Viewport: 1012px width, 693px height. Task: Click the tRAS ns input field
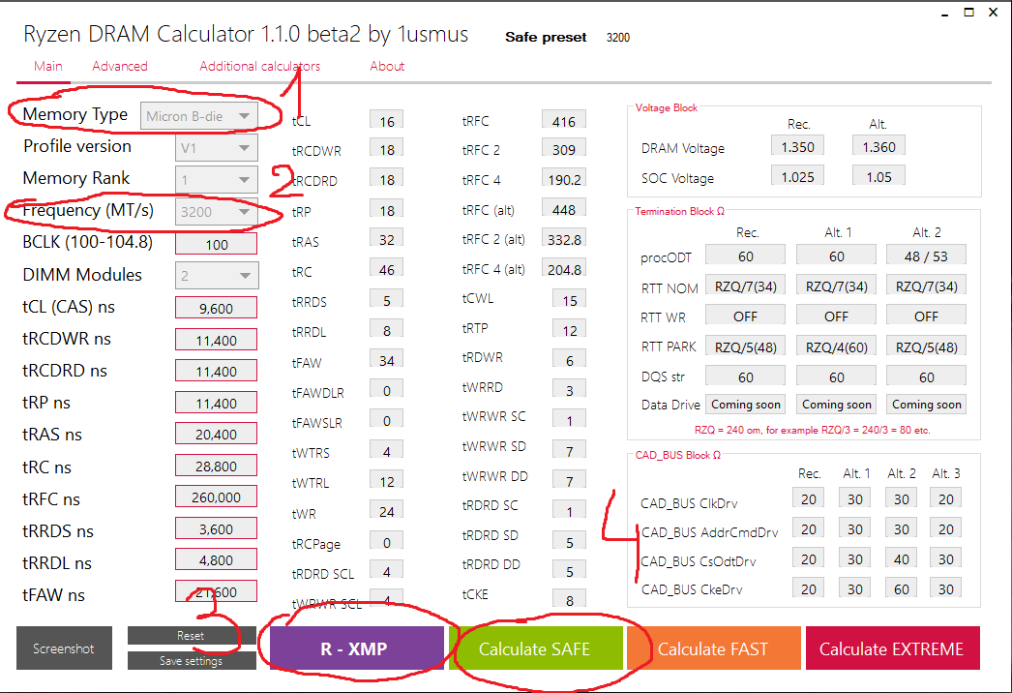216,434
